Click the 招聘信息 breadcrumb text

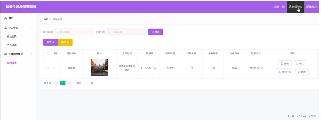(57, 19)
